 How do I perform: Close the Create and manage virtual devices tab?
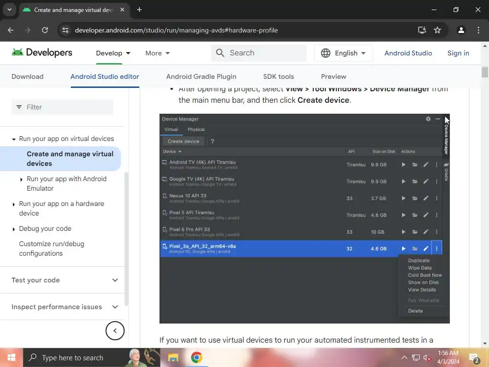click(122, 10)
